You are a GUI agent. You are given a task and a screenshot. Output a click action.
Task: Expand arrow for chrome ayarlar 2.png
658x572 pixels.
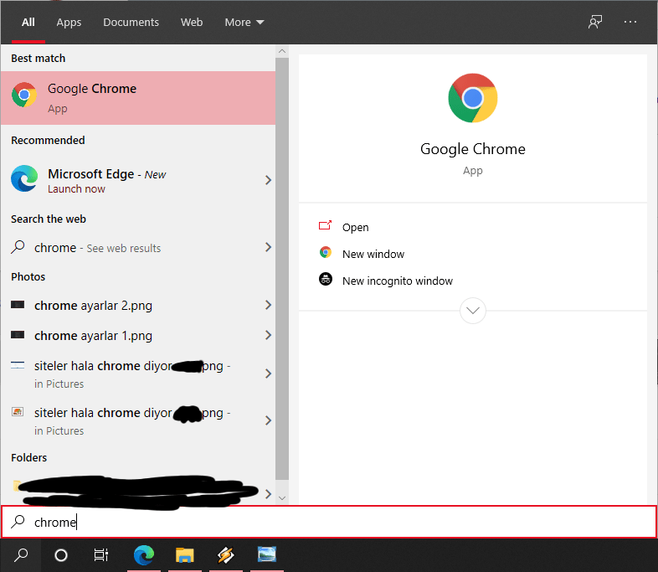tap(268, 305)
